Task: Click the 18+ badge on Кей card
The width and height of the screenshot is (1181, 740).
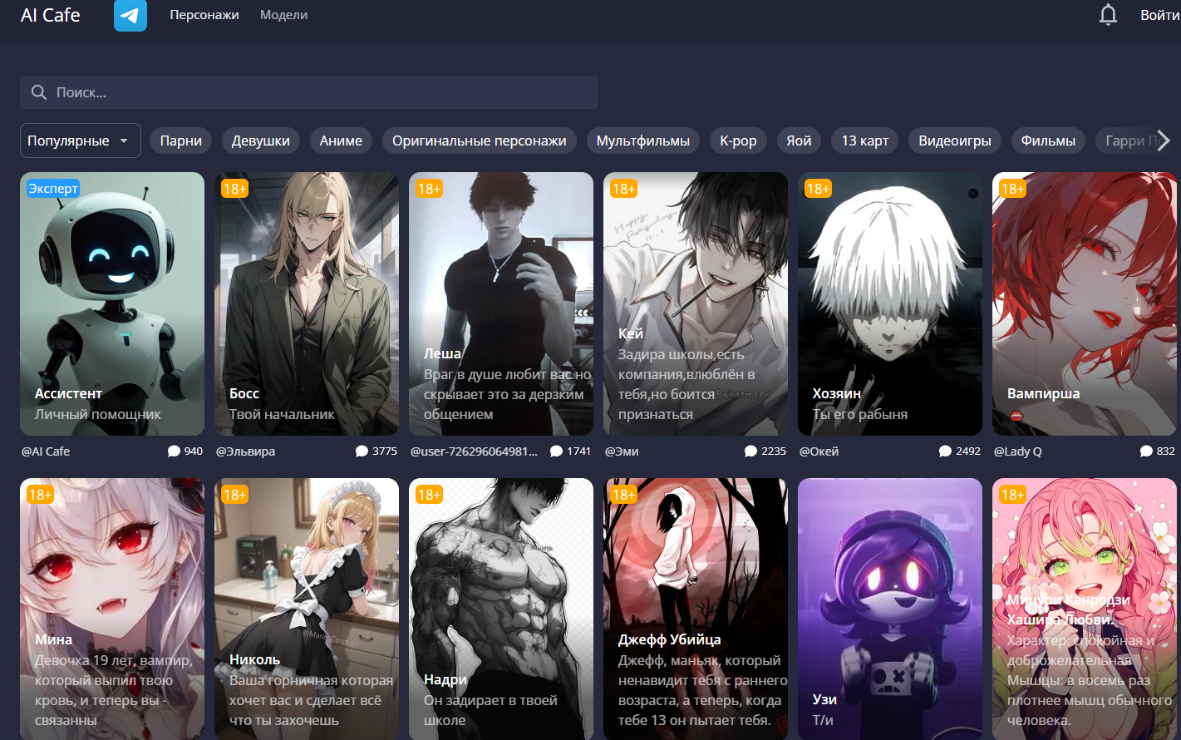Action: click(623, 189)
